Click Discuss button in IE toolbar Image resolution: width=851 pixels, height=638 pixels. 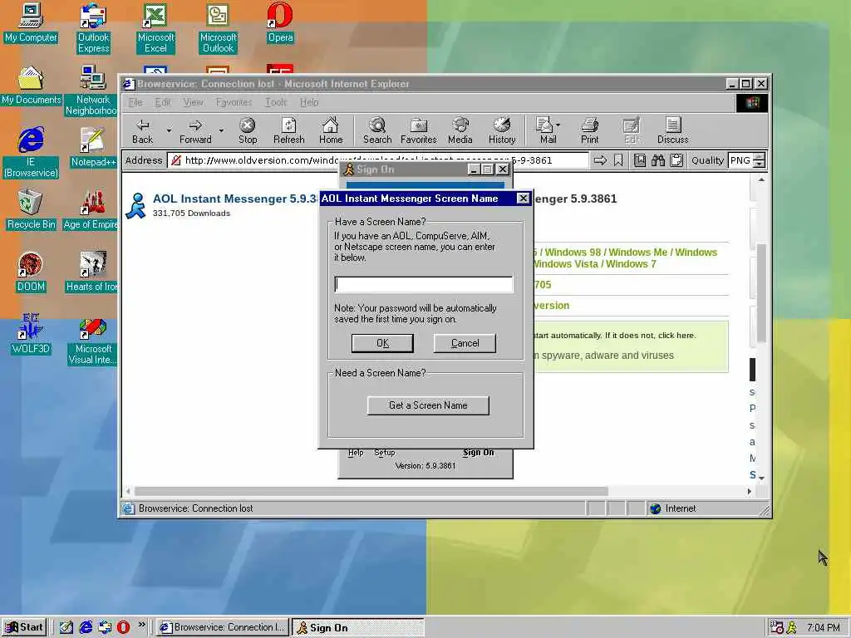click(672, 131)
